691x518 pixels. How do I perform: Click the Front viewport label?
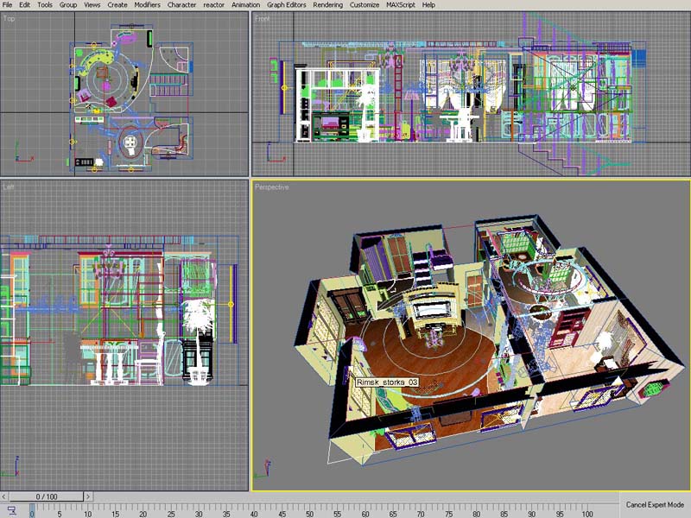click(263, 17)
